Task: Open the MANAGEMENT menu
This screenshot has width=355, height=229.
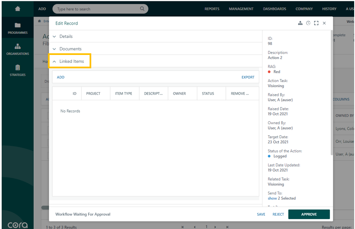Action: [241, 9]
